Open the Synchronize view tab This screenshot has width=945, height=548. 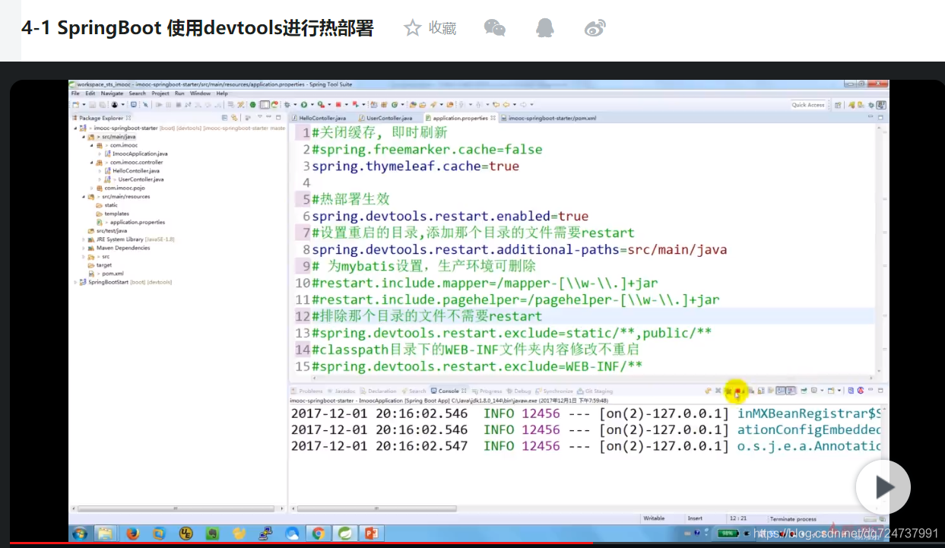click(x=553, y=391)
